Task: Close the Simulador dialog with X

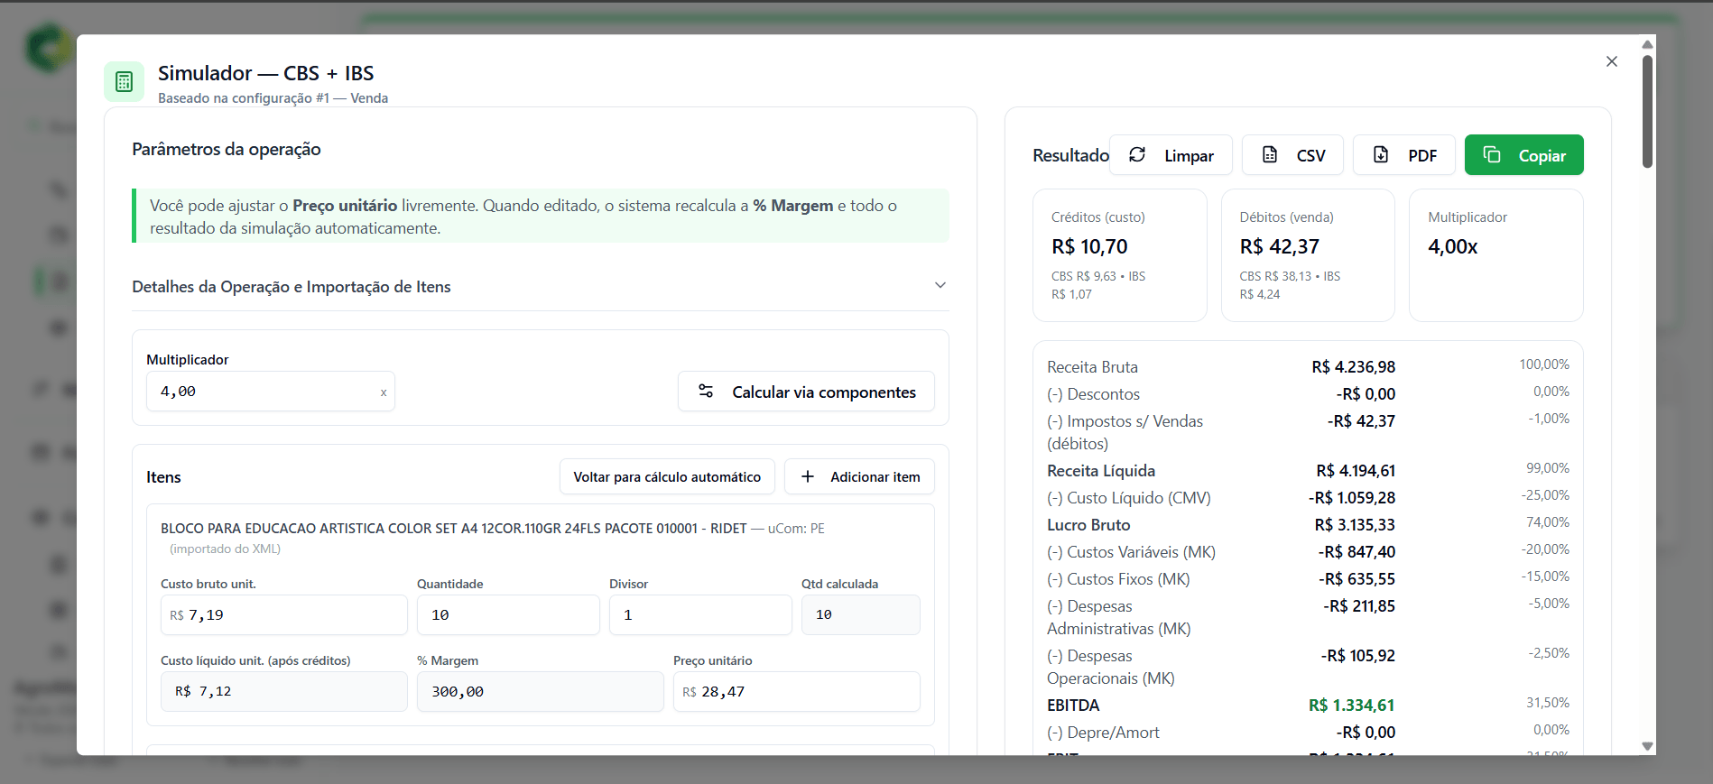Action: click(1612, 61)
